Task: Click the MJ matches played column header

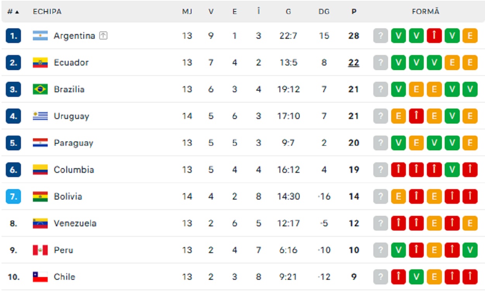Action: [x=187, y=12]
